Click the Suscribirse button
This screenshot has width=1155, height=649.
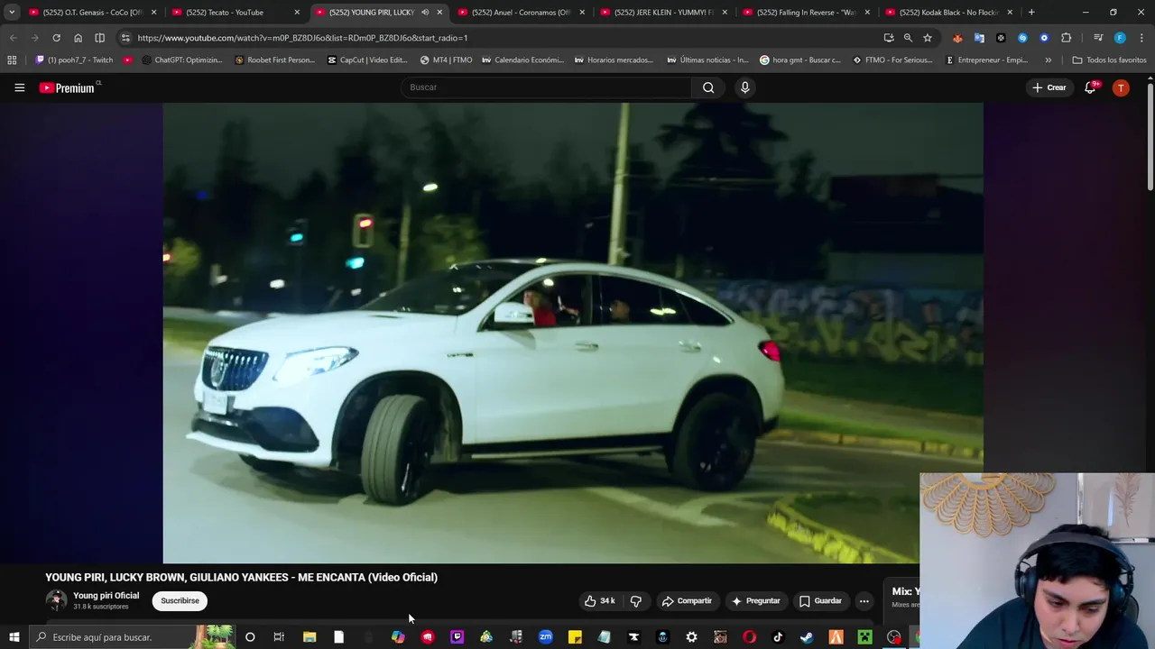tap(180, 601)
